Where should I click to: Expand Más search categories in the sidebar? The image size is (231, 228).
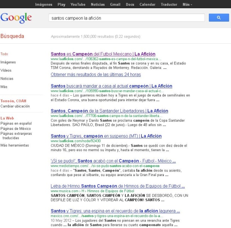point(4,87)
